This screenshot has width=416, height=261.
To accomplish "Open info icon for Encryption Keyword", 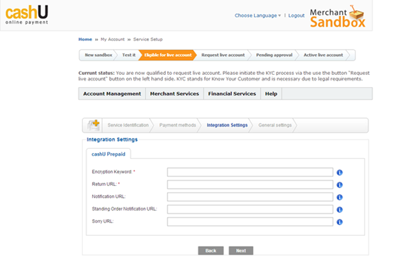I will 339,173.
